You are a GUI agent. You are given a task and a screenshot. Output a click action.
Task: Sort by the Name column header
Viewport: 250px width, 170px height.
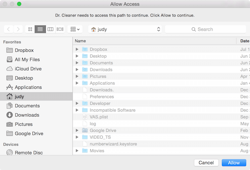[x=155, y=41]
